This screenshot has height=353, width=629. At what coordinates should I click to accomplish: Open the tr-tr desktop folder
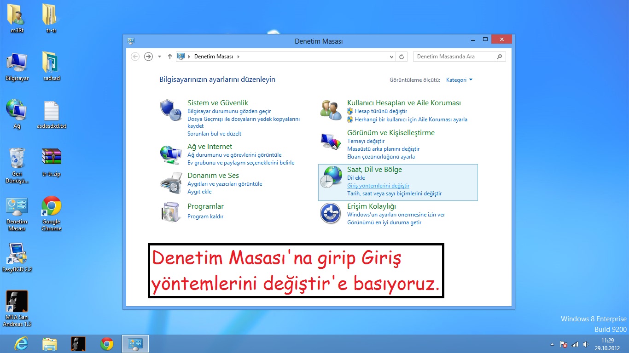tap(51, 18)
